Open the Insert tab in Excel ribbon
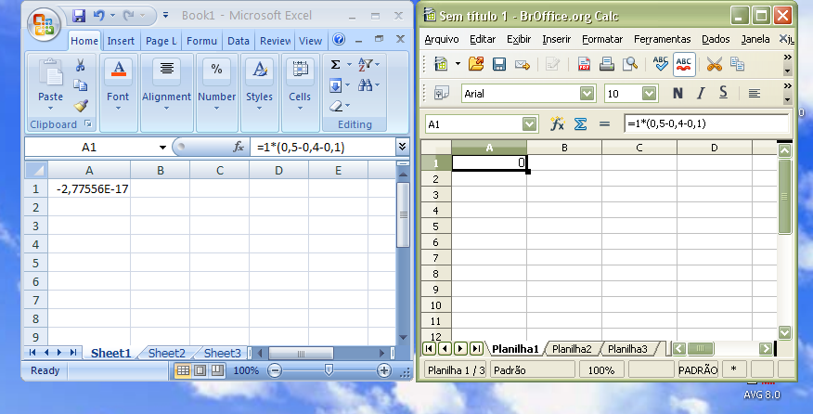This screenshot has width=813, height=414. point(121,41)
